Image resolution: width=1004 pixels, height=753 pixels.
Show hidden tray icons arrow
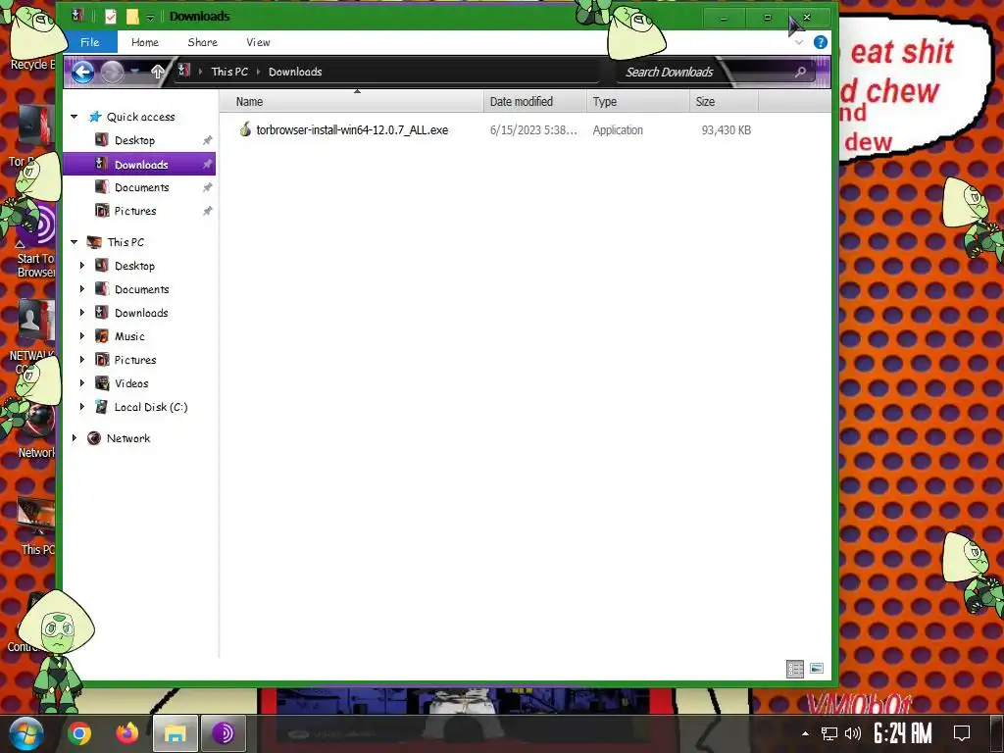pyautogui.click(x=806, y=733)
